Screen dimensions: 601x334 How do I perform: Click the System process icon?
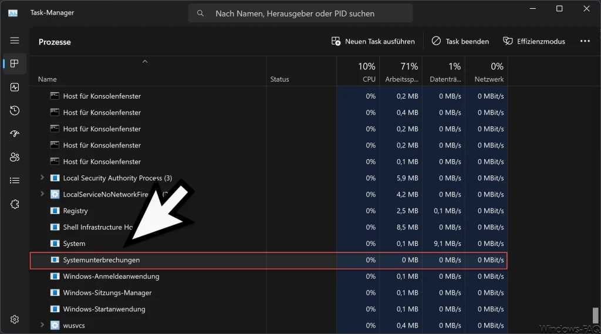tap(55, 244)
